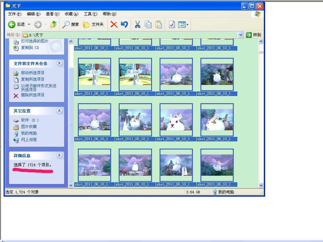Viewport: 323px width, 242px height.
Task: Open 我的电脑 under 其它位置
Action: click(29, 133)
